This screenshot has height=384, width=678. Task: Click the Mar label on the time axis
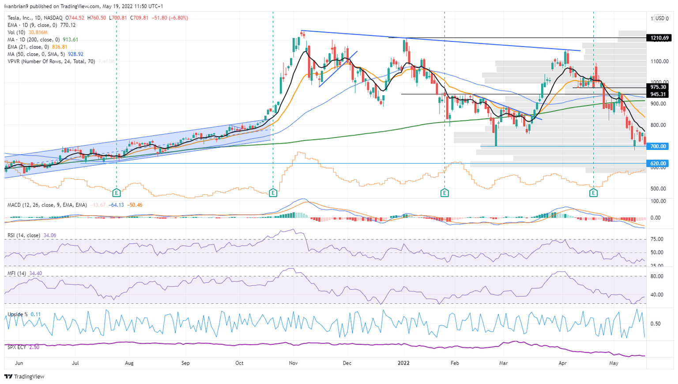(x=504, y=363)
